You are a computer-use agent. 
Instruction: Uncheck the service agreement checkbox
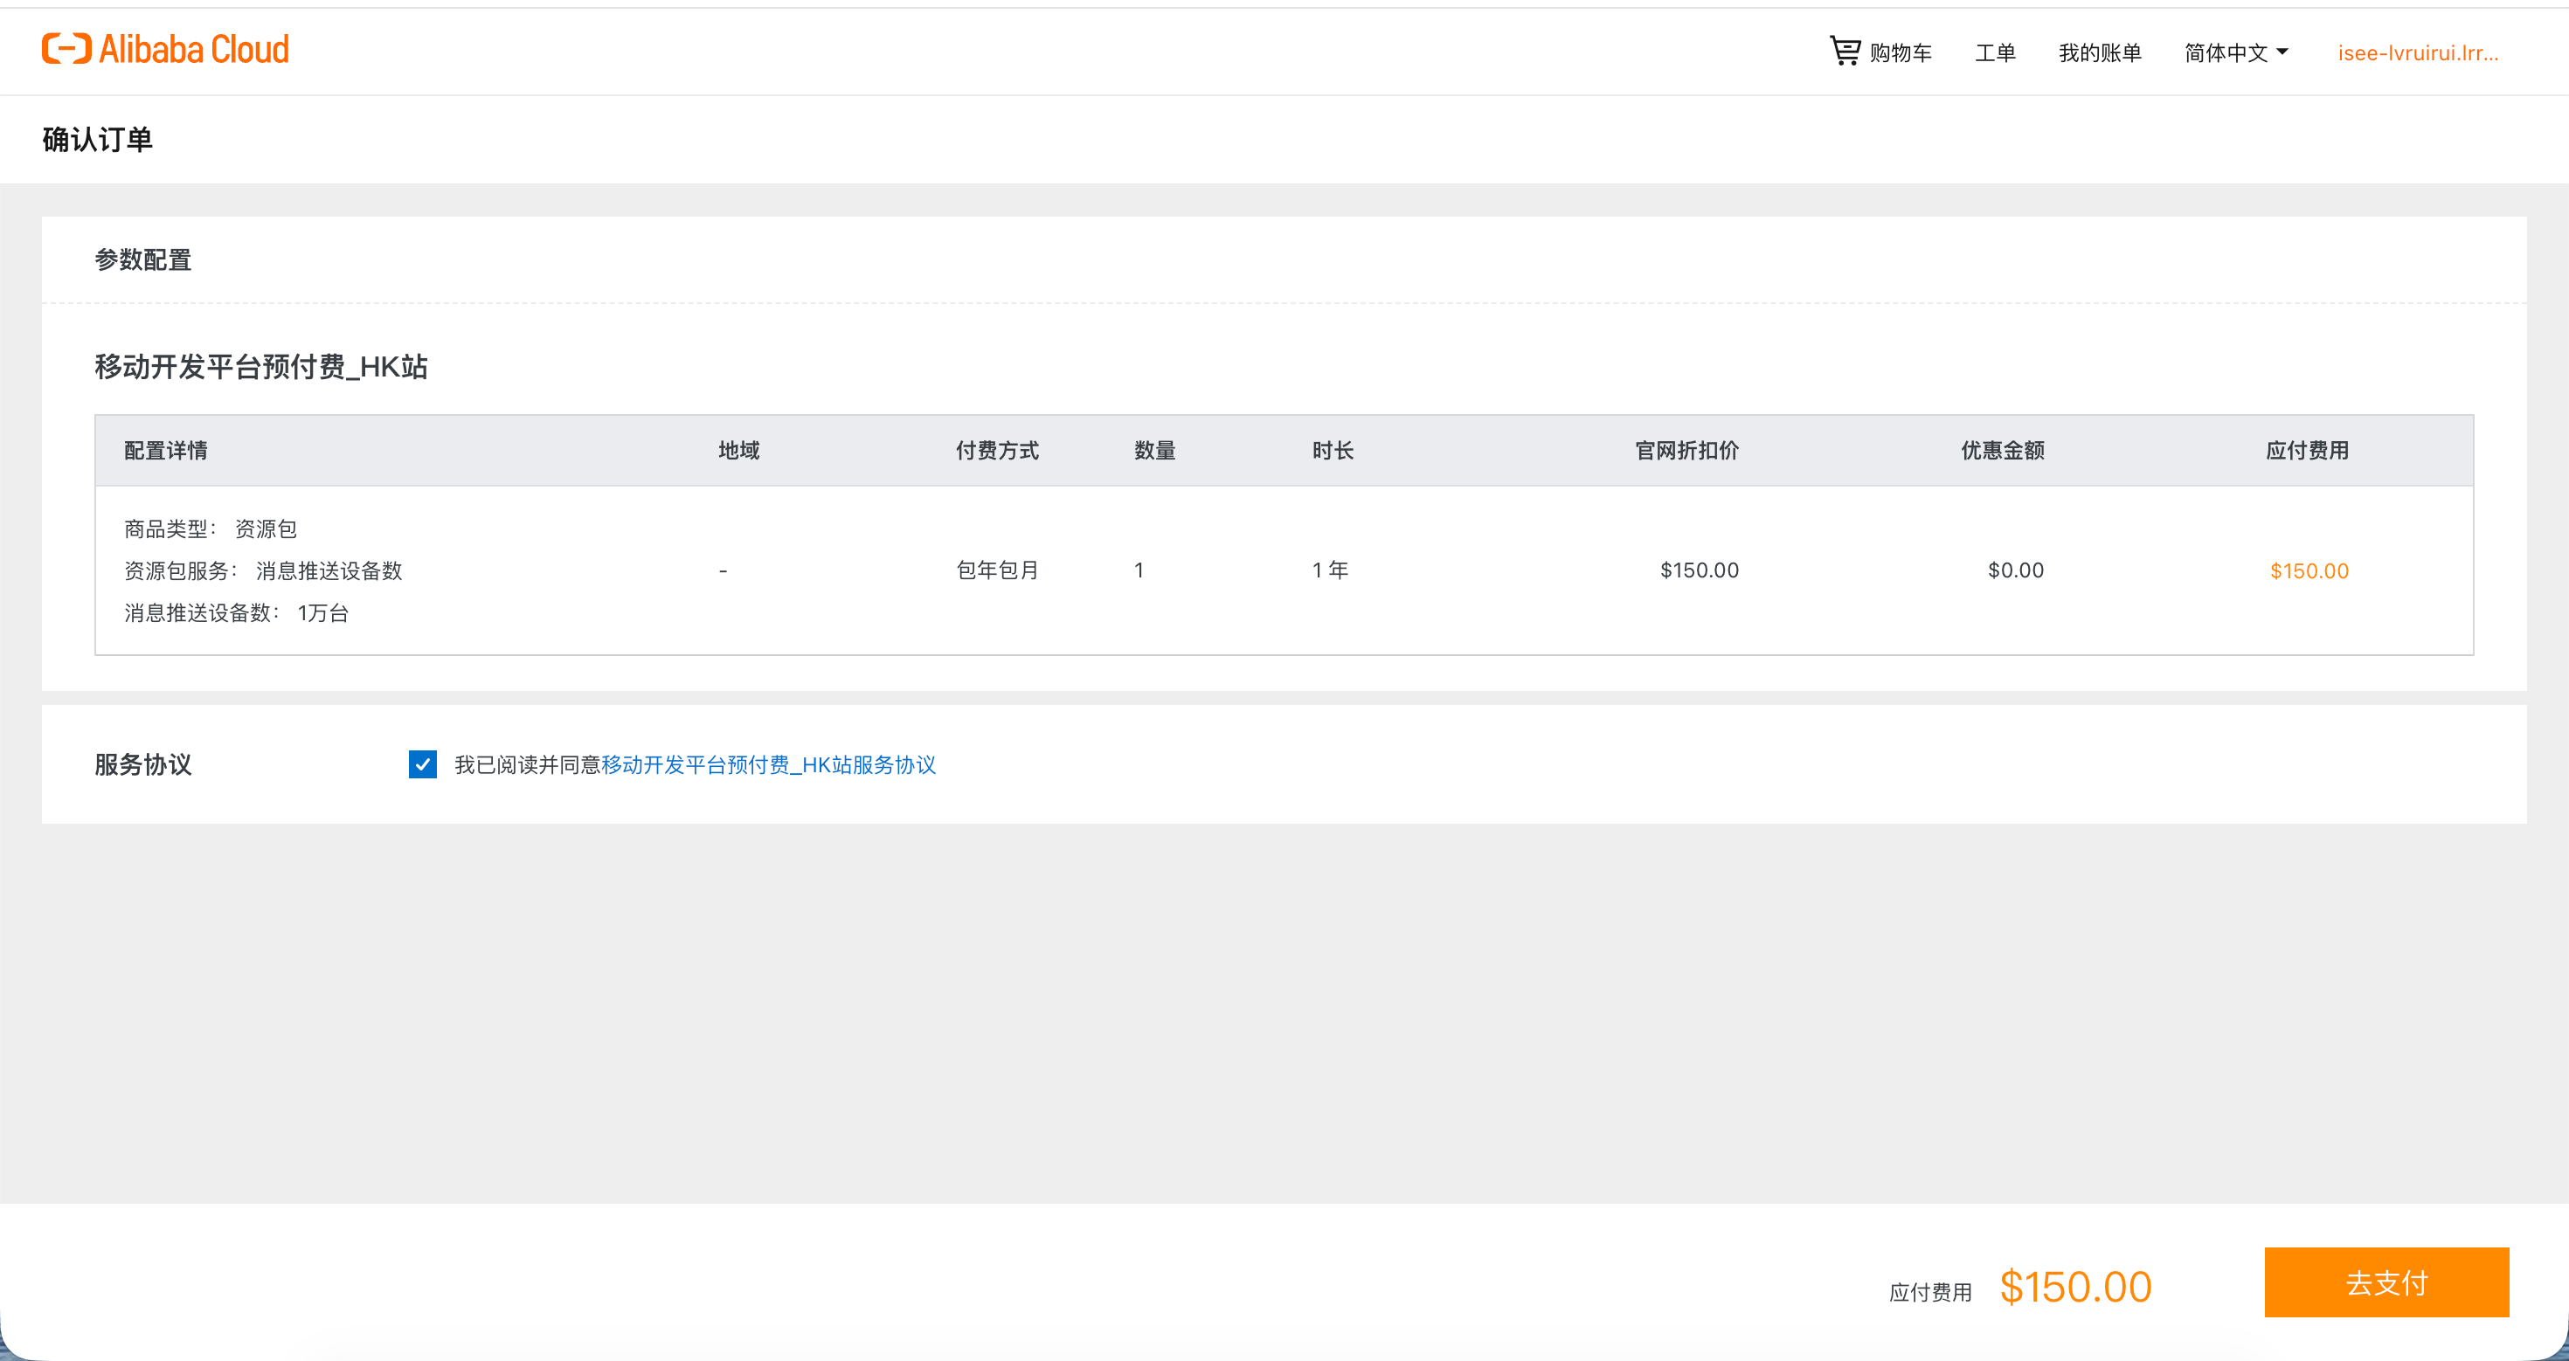pos(422,763)
